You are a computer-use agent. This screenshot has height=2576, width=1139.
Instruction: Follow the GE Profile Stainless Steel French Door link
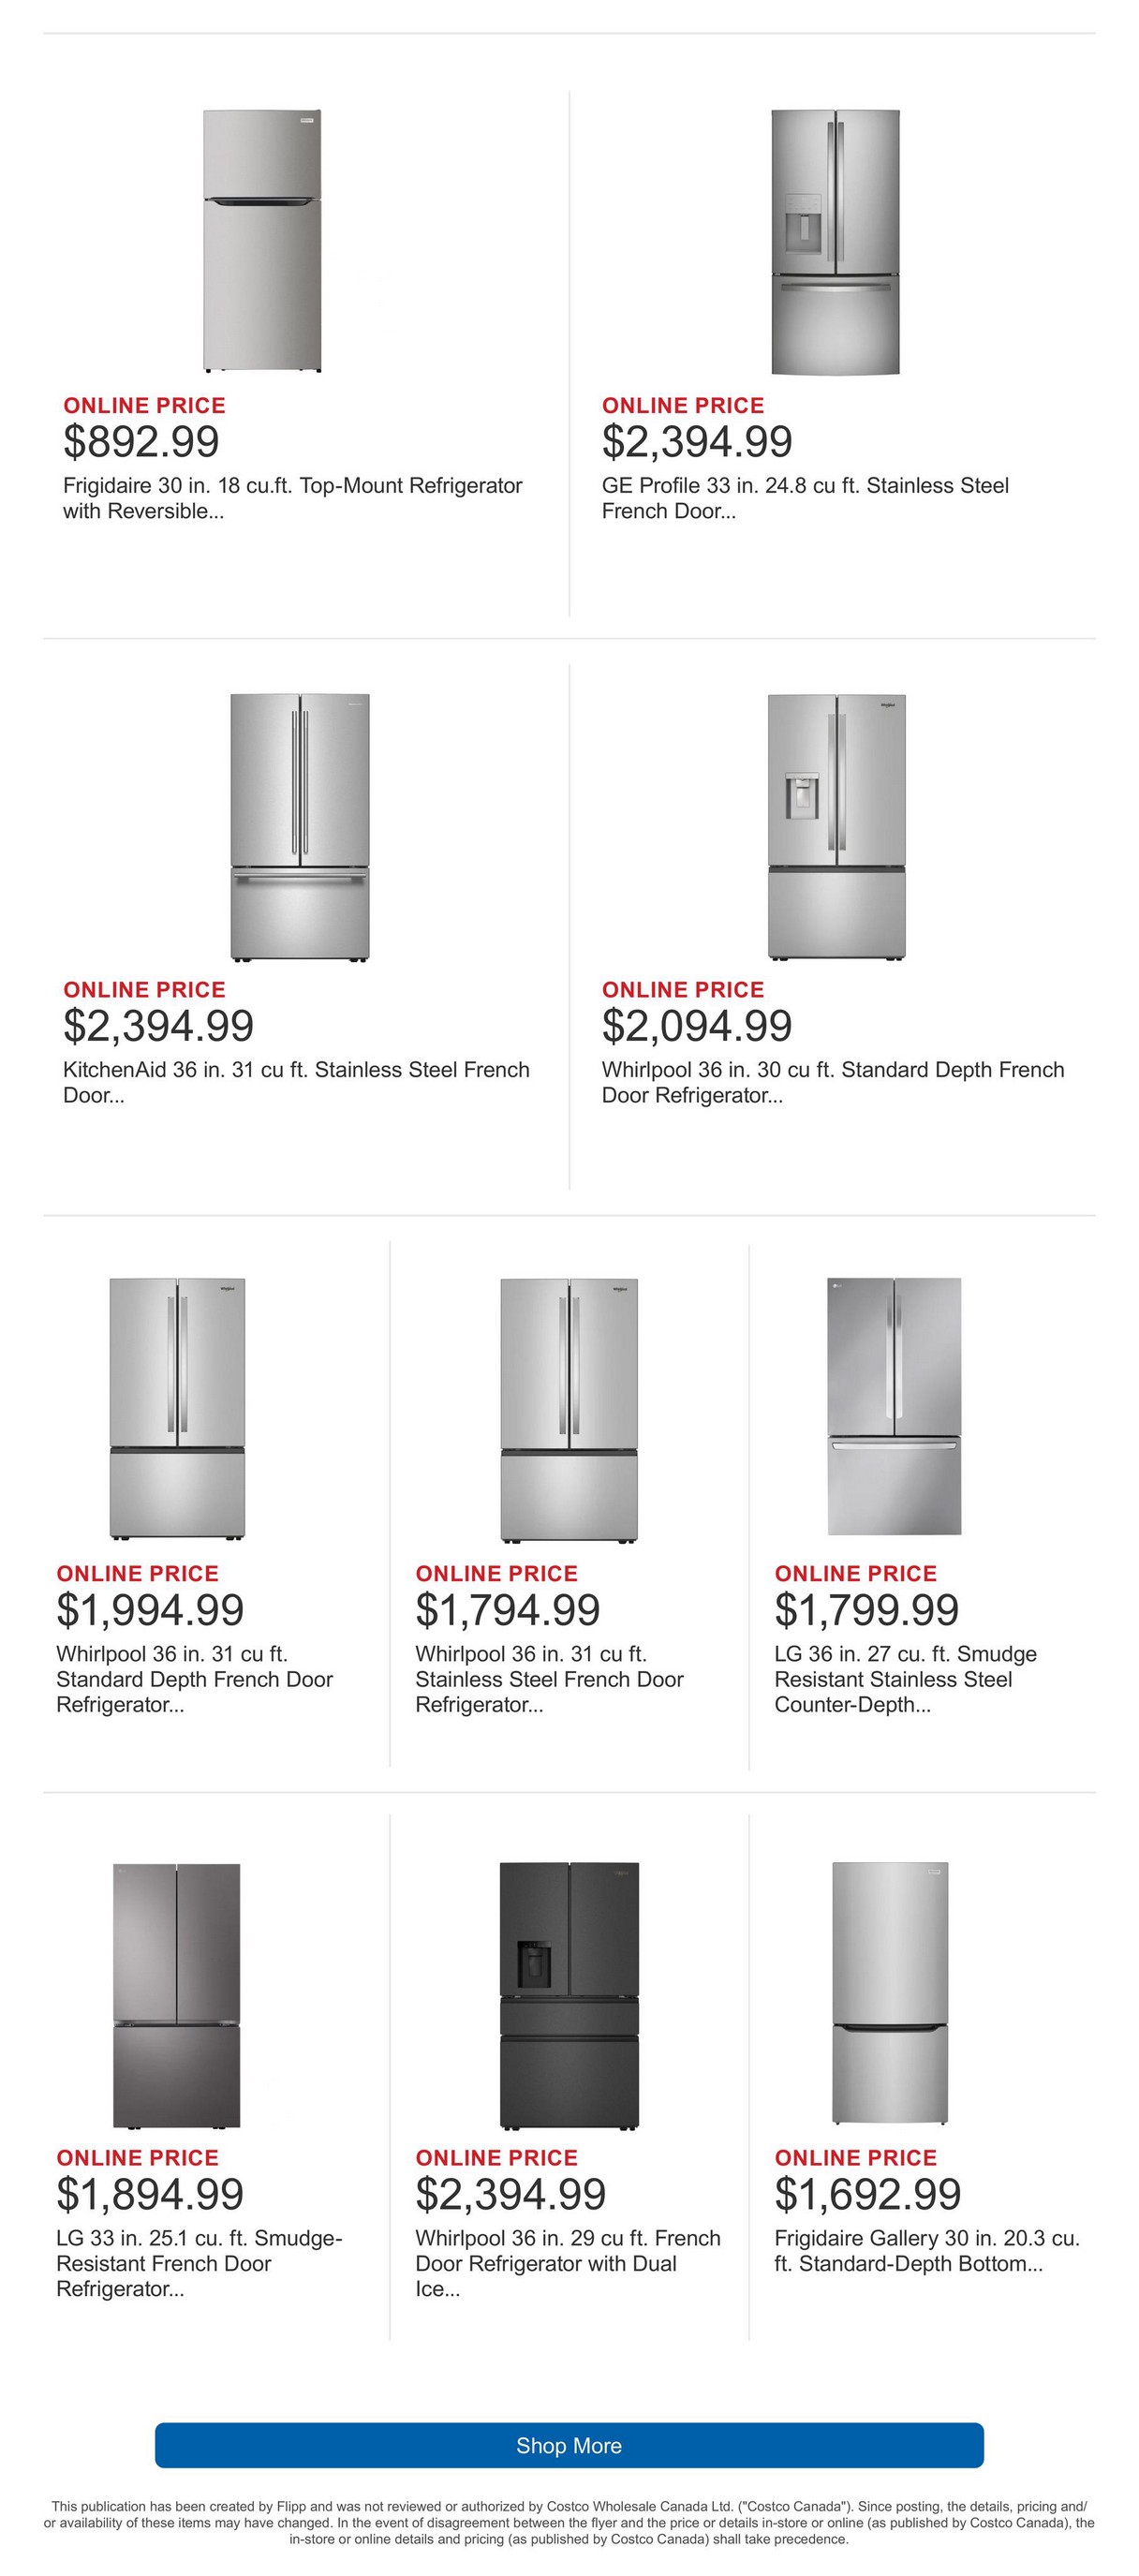pyautogui.click(x=805, y=498)
